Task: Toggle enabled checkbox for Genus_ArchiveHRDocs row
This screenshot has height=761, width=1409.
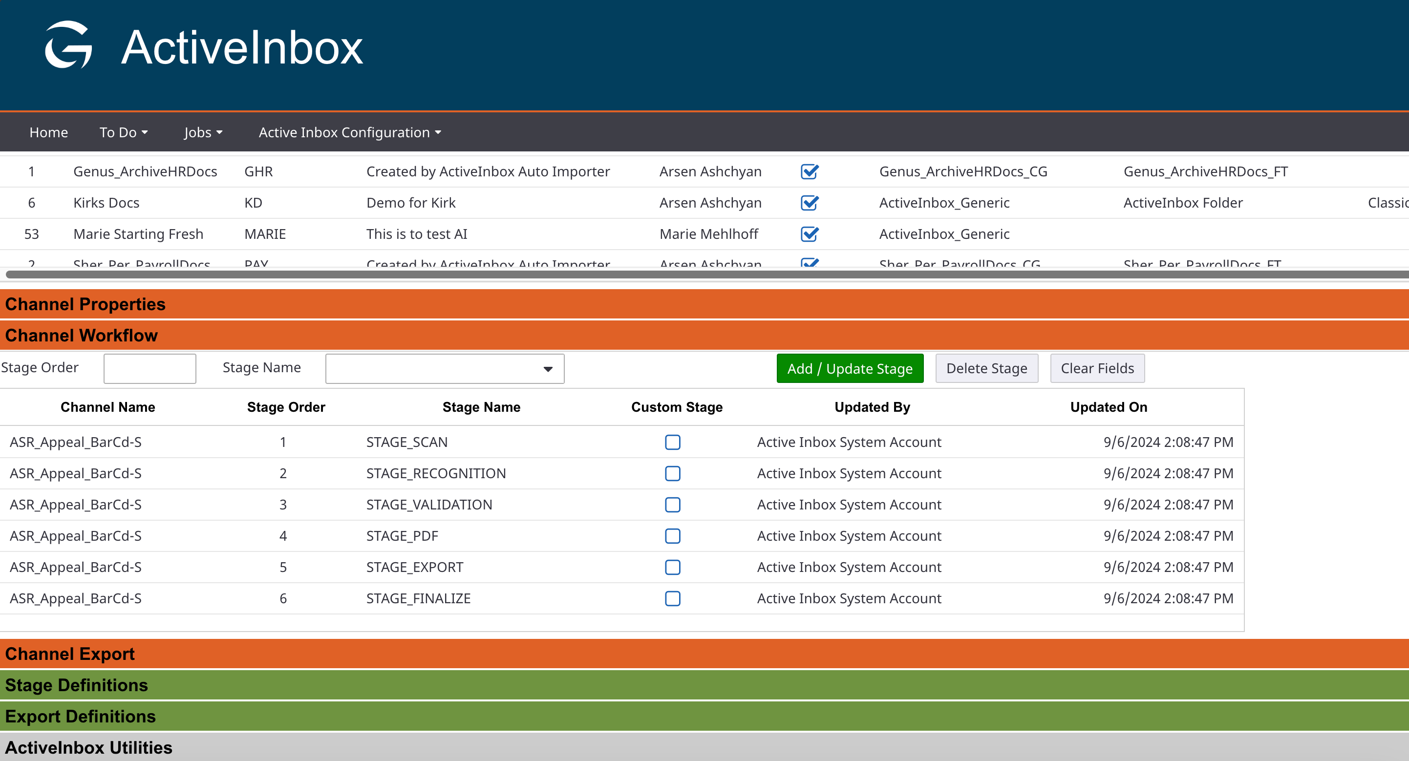Action: (809, 171)
